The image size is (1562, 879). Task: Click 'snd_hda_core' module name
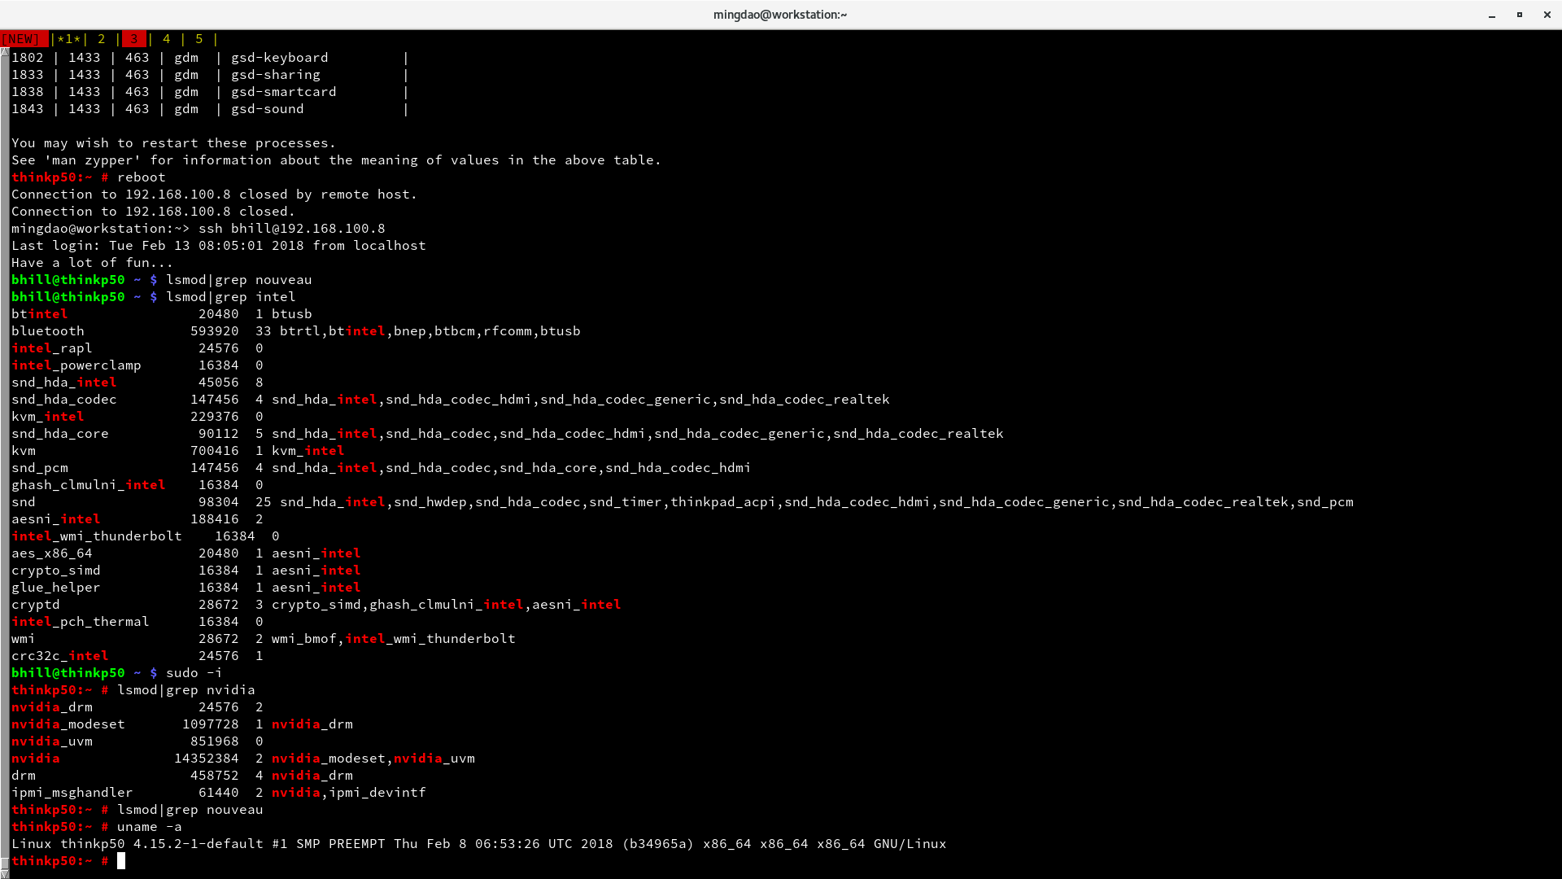pyautogui.click(x=60, y=434)
